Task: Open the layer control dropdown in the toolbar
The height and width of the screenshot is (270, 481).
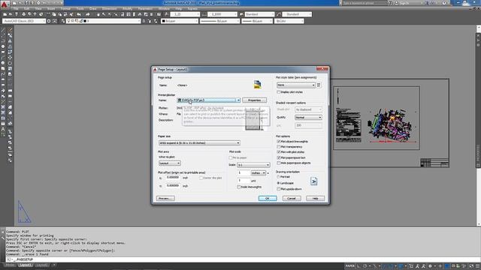Action: tap(104, 21)
